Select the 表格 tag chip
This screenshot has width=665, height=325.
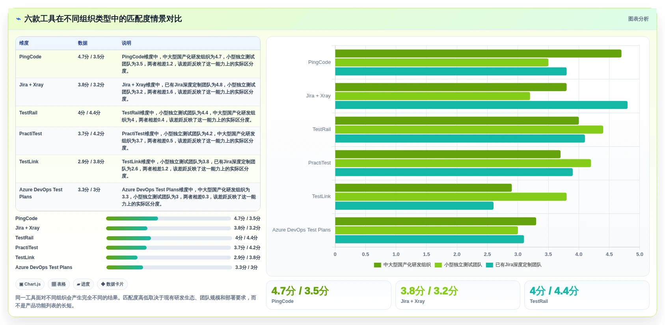point(59,284)
